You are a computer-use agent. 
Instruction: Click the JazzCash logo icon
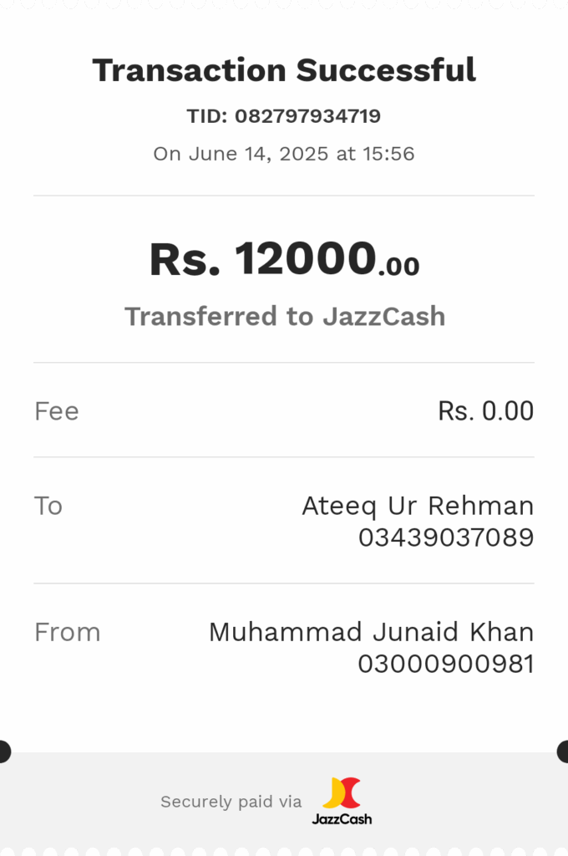click(342, 792)
